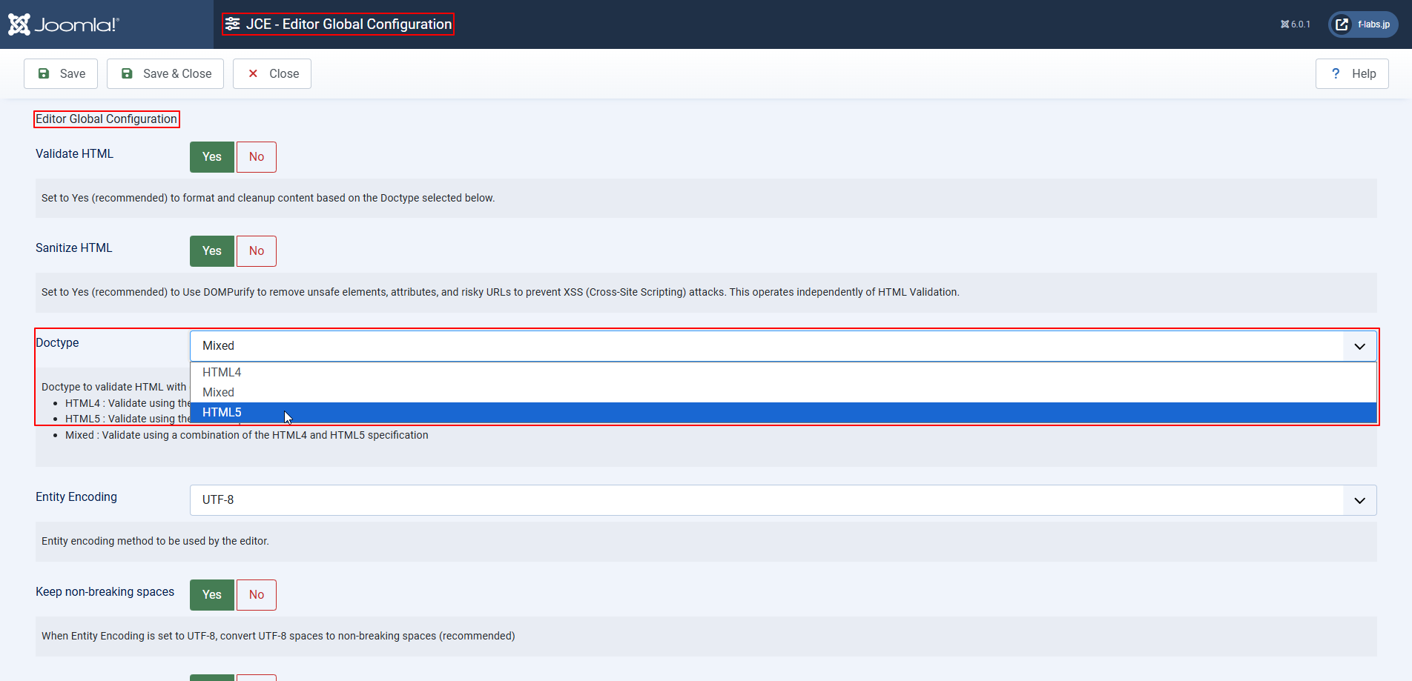Click Save & Close in the toolbar
1412x681 pixels.
(165, 73)
